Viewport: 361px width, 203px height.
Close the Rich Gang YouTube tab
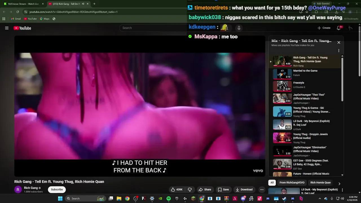coord(88,4)
